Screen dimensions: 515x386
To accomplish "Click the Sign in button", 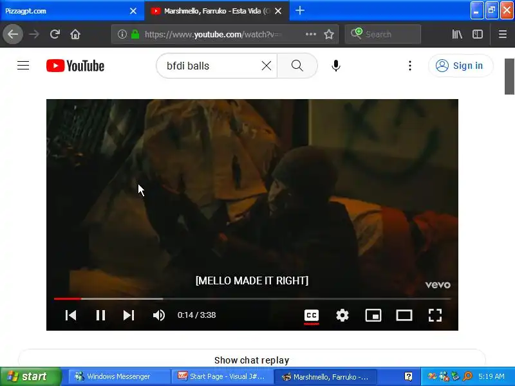I will click(460, 66).
